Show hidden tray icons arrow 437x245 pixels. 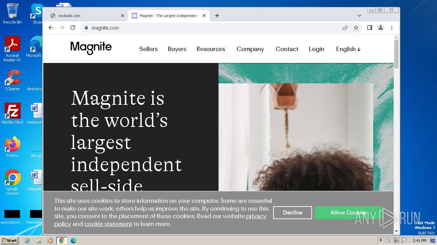tap(381, 241)
